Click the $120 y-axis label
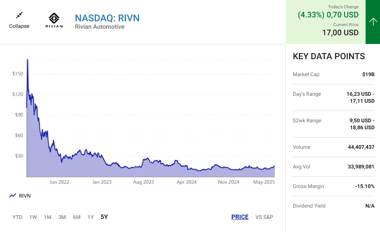The height and width of the screenshot is (232, 380). click(18, 94)
